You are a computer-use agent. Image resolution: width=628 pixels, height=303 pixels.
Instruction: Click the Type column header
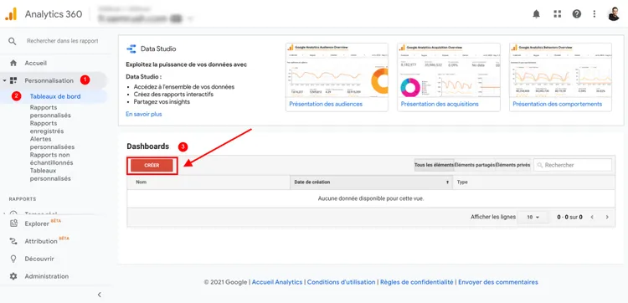tap(534, 182)
